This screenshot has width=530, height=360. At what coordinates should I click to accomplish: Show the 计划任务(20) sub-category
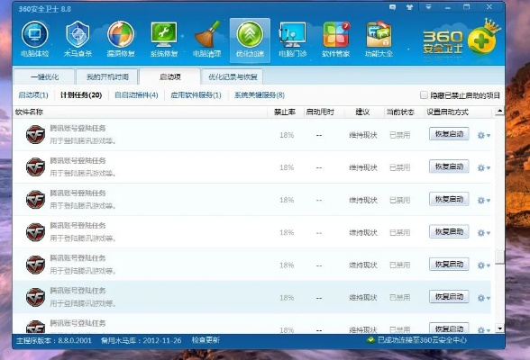pos(81,95)
